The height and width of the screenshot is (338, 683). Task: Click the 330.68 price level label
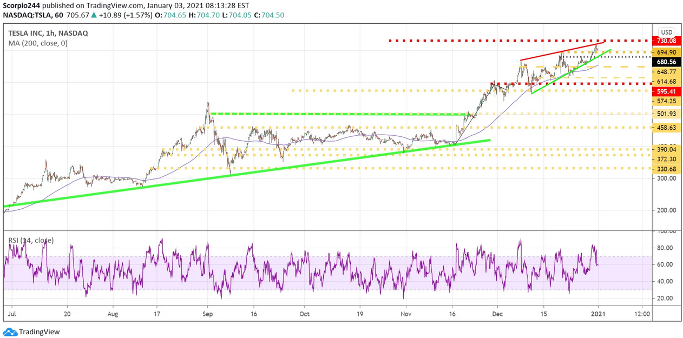pyautogui.click(x=666, y=169)
